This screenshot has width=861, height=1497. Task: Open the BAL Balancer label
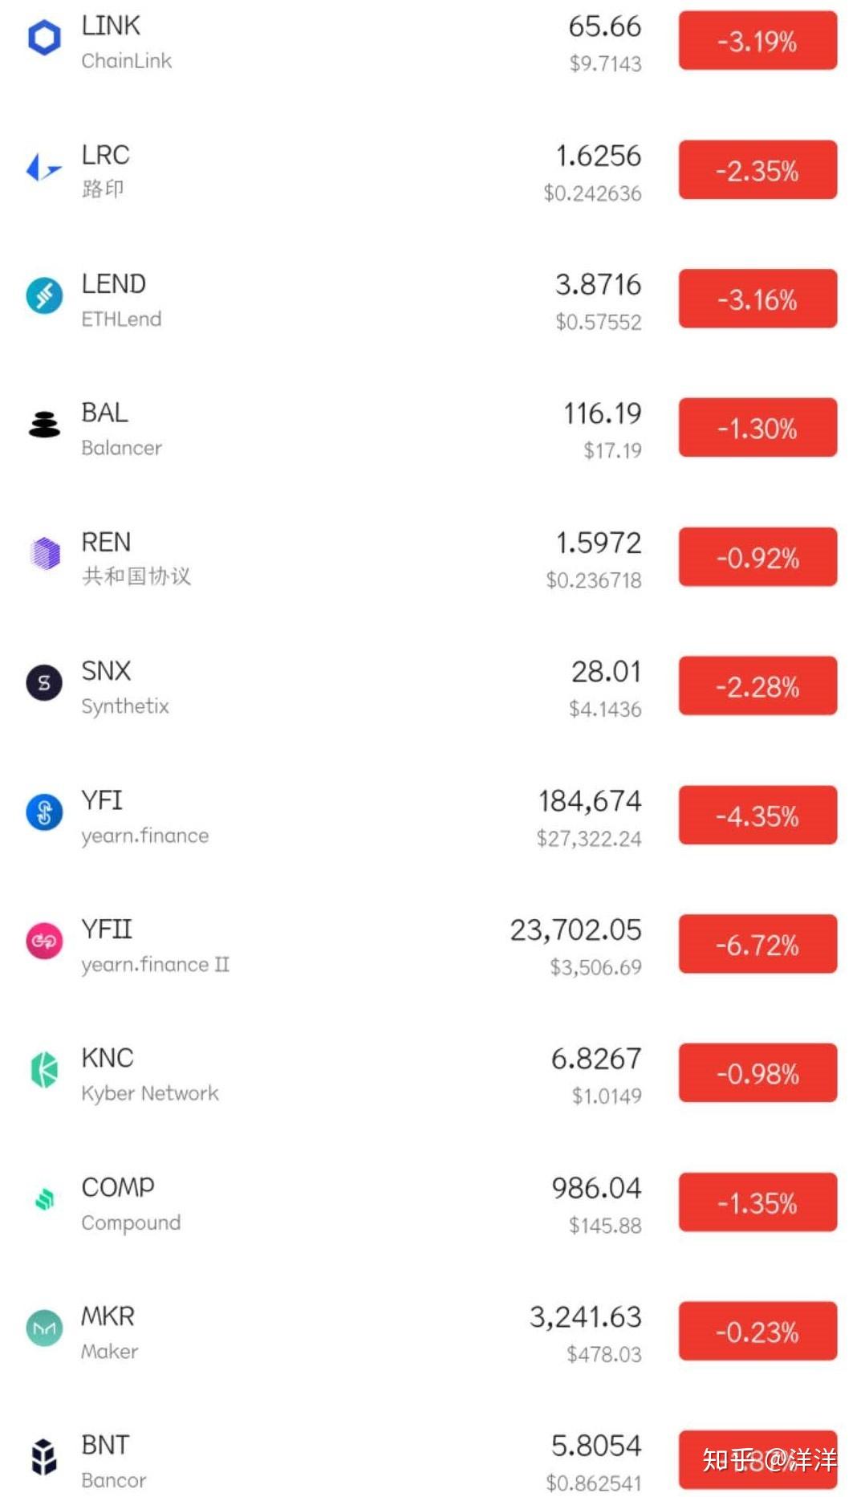121,429
